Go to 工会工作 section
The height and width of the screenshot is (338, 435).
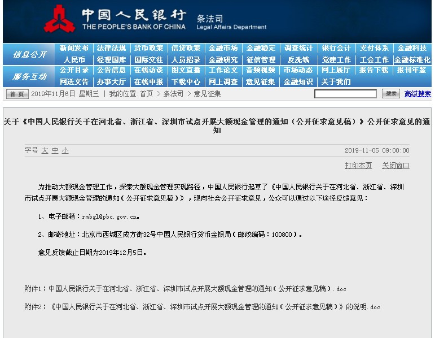(x=374, y=60)
